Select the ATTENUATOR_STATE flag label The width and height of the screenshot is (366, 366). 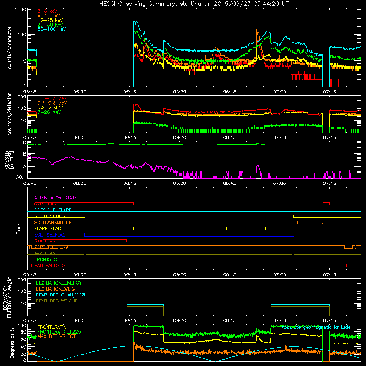pos(55,198)
